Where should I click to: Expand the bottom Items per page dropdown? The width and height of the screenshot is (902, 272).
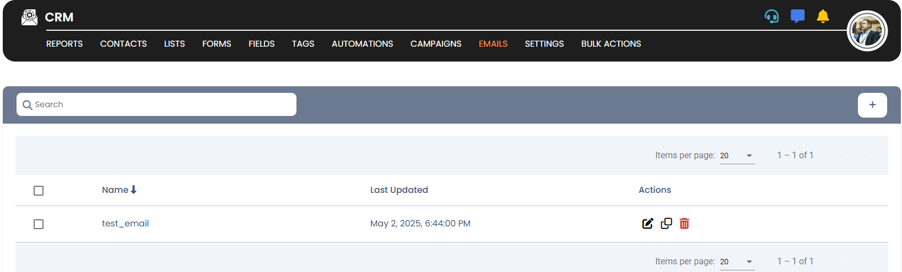coord(737,262)
